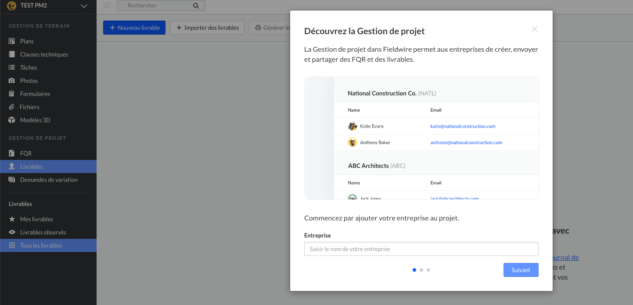Click the Rechercher search field
The image size is (633, 305).
[161, 6]
